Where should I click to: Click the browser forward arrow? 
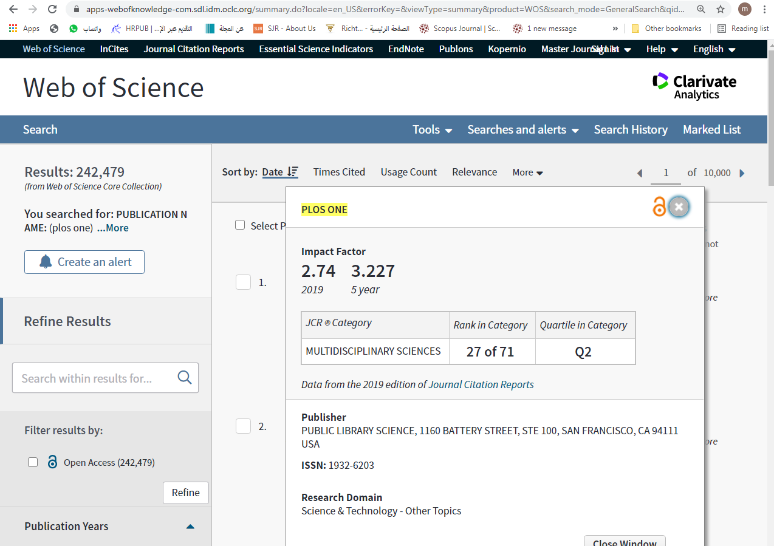pos(33,9)
